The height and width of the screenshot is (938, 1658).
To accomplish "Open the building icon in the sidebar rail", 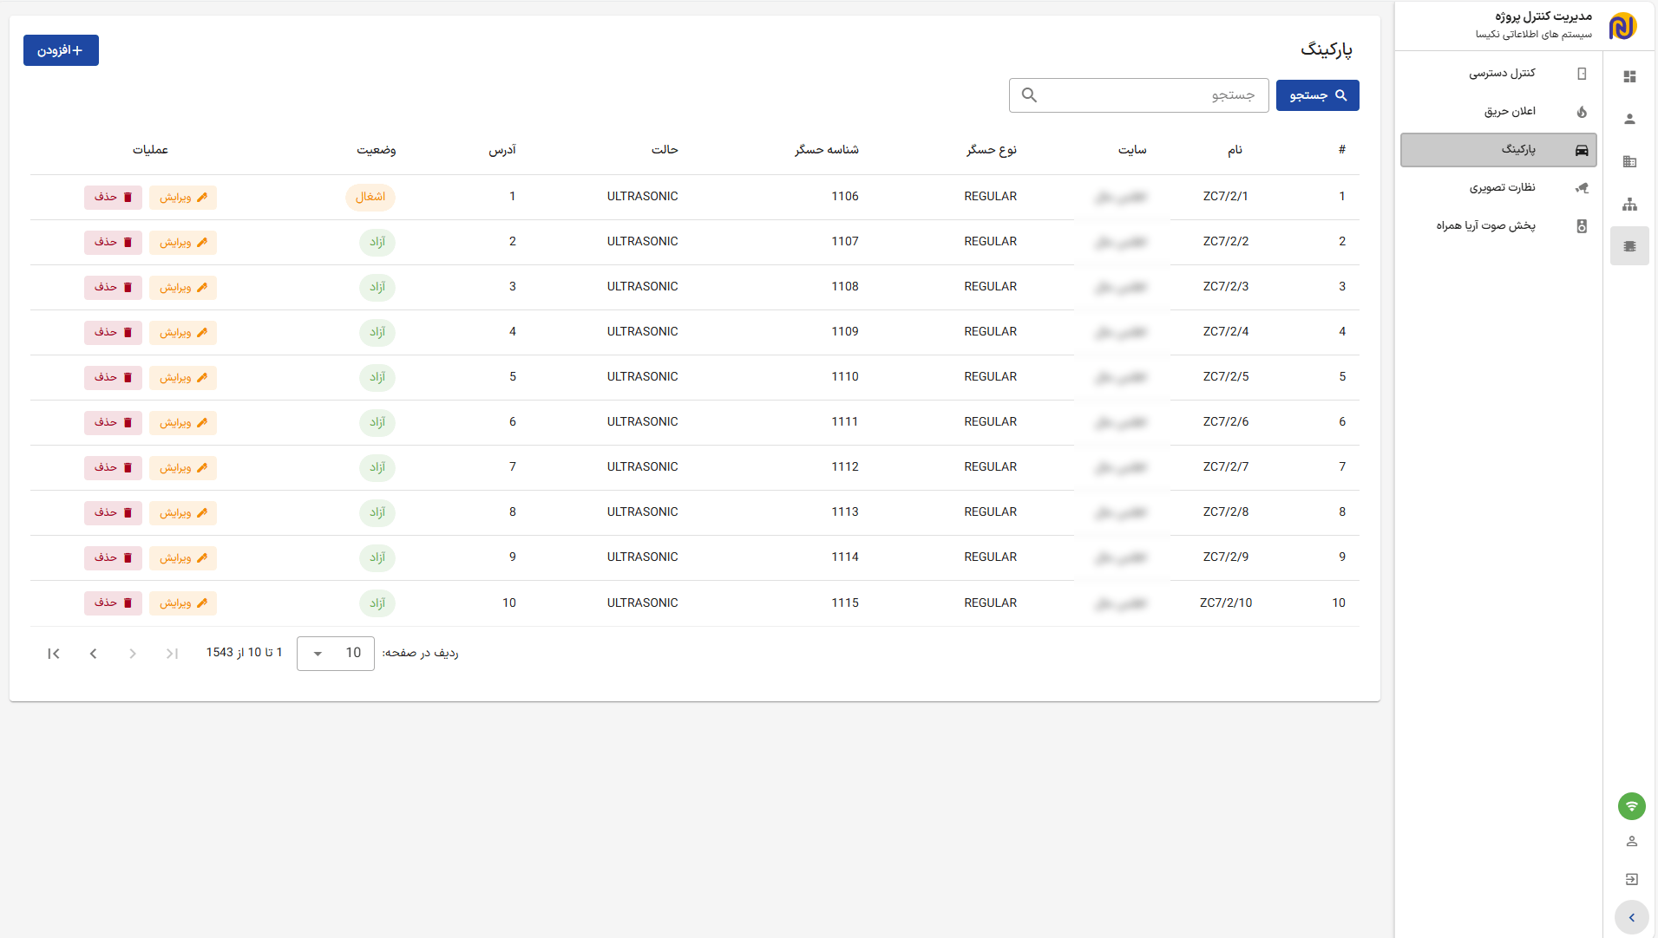I will [x=1629, y=161].
